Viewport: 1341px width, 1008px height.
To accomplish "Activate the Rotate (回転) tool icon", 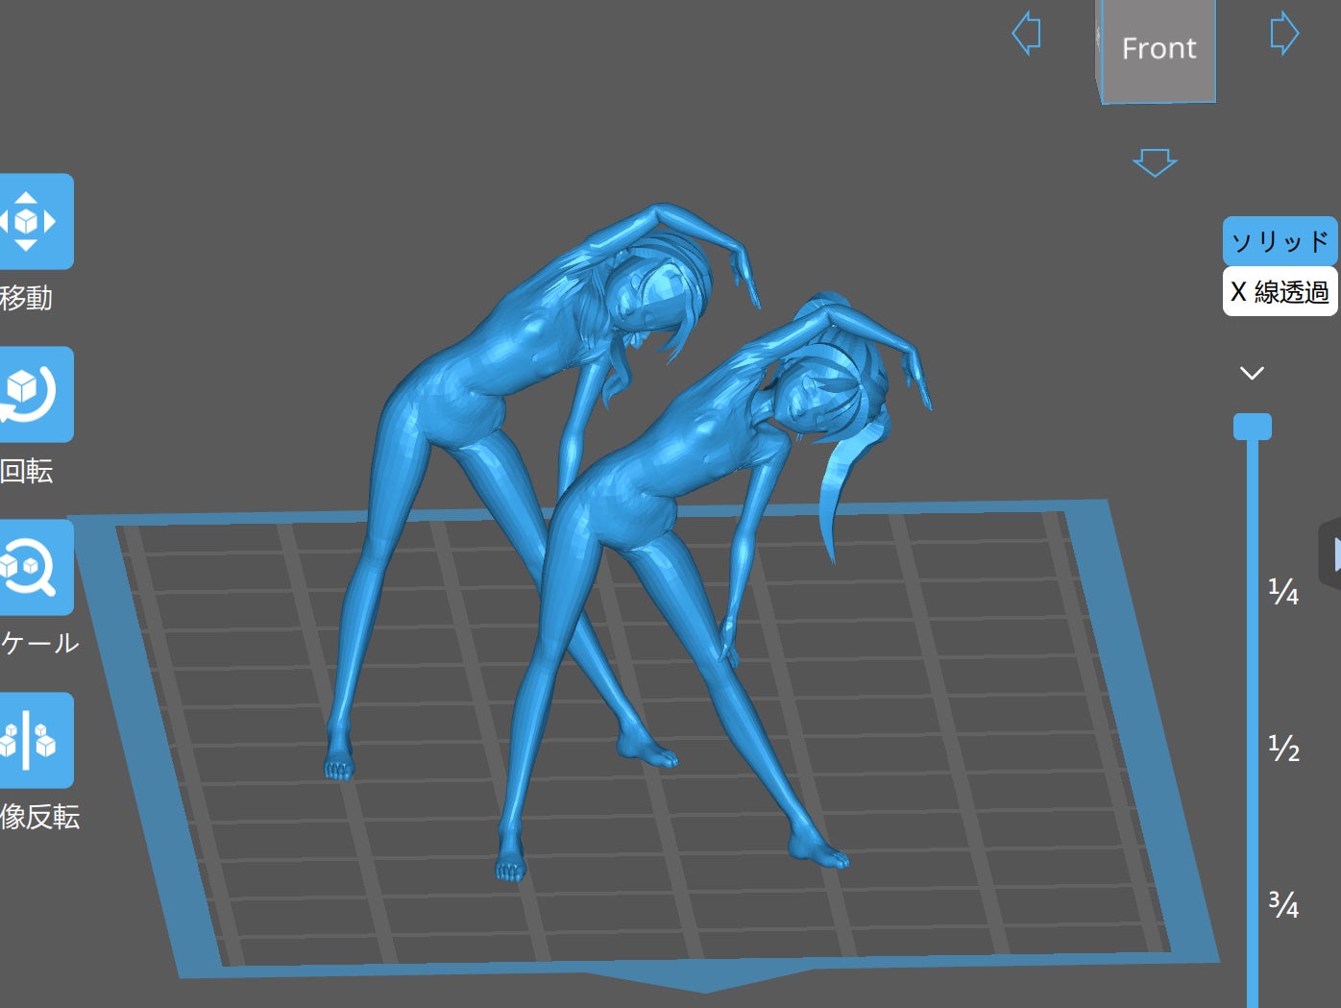I will point(35,394).
